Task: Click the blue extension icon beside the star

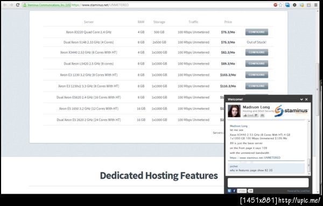Action: [x=287, y=5]
